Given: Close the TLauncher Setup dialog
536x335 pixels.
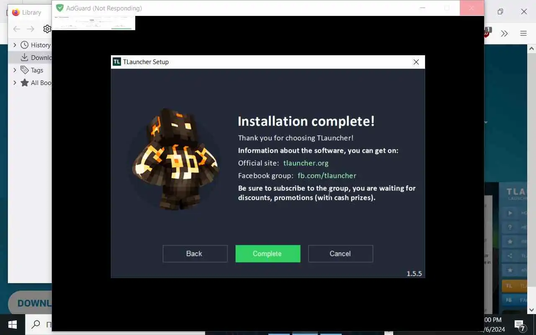Looking at the screenshot, I should click(x=416, y=62).
